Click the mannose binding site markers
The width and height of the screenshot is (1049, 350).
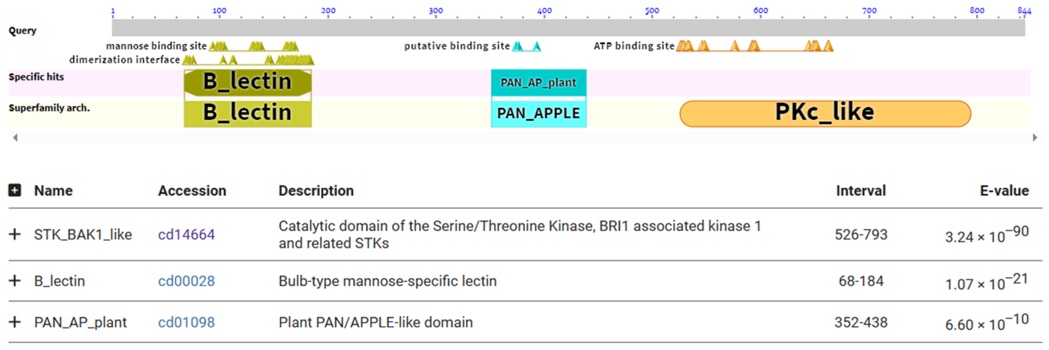[254, 47]
